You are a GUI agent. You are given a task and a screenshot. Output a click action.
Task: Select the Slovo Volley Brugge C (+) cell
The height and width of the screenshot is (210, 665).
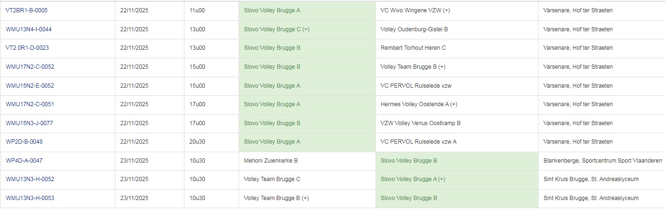point(277,29)
